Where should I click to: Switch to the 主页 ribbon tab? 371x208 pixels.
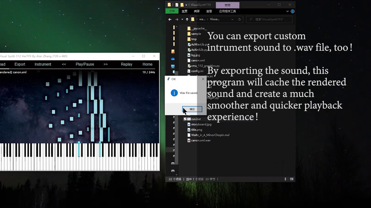click(x=185, y=11)
